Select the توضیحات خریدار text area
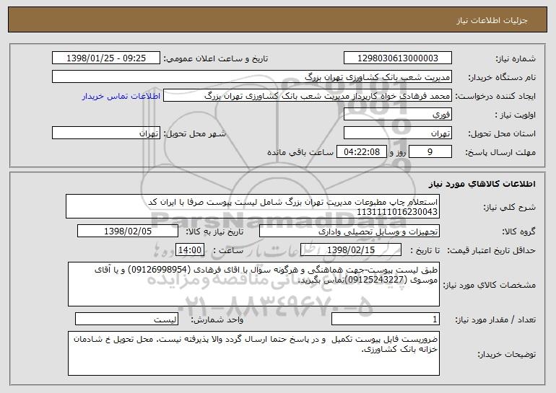 [253, 353]
